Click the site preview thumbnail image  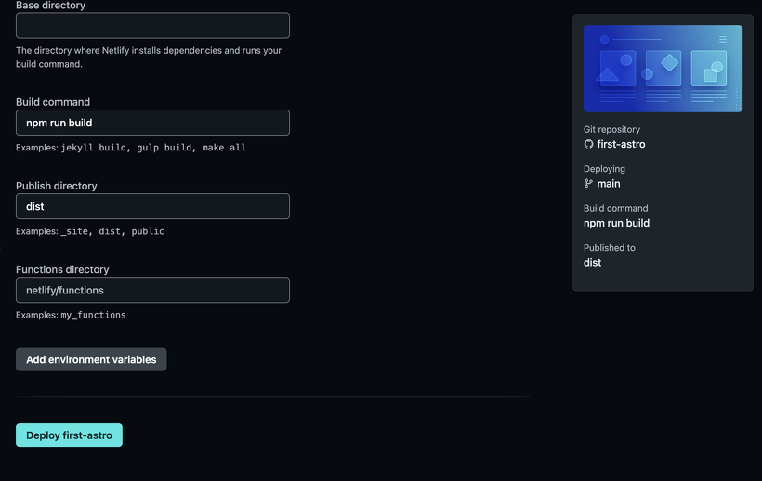pos(663,69)
